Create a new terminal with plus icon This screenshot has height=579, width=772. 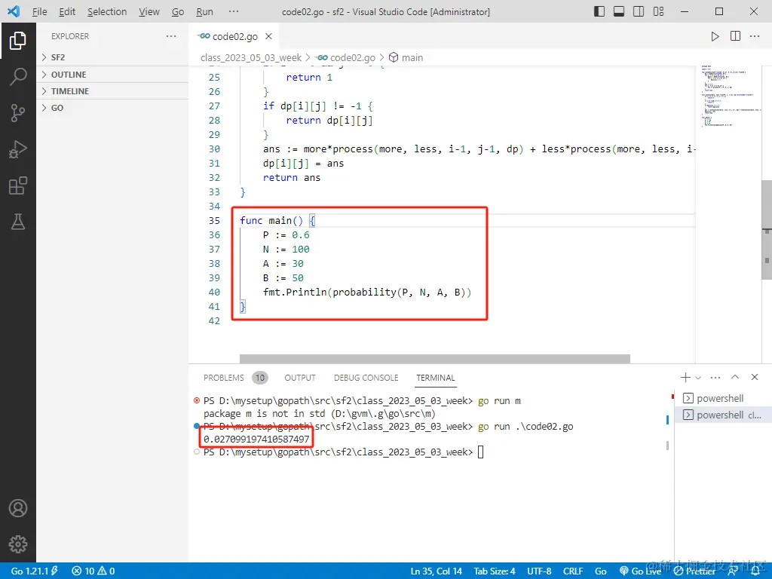pyautogui.click(x=685, y=378)
